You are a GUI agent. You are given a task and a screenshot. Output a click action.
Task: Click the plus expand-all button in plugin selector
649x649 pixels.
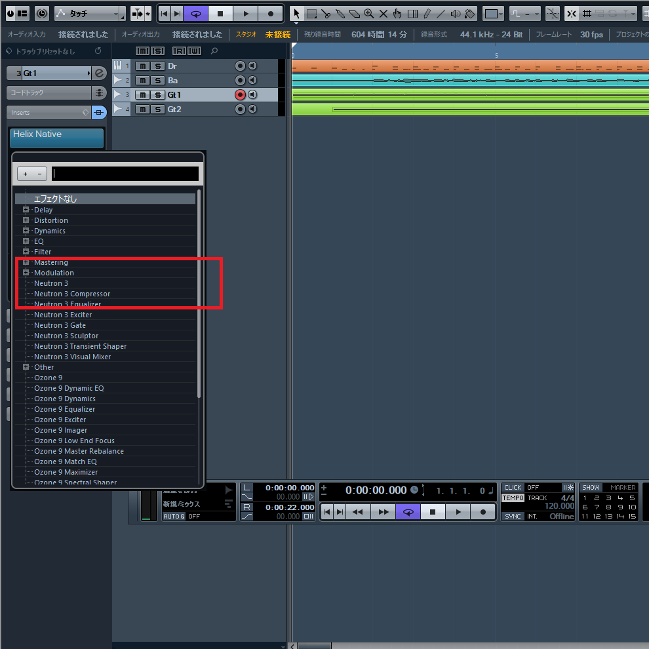26,174
